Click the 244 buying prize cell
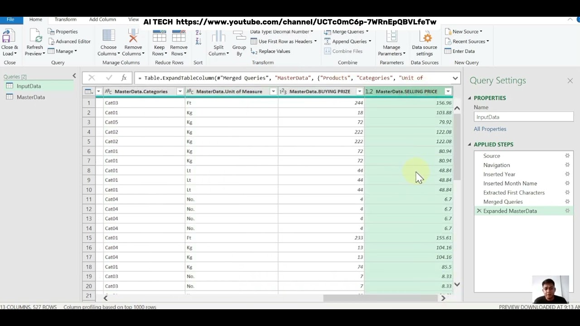Viewport: 580px width, 326px height. click(321, 103)
